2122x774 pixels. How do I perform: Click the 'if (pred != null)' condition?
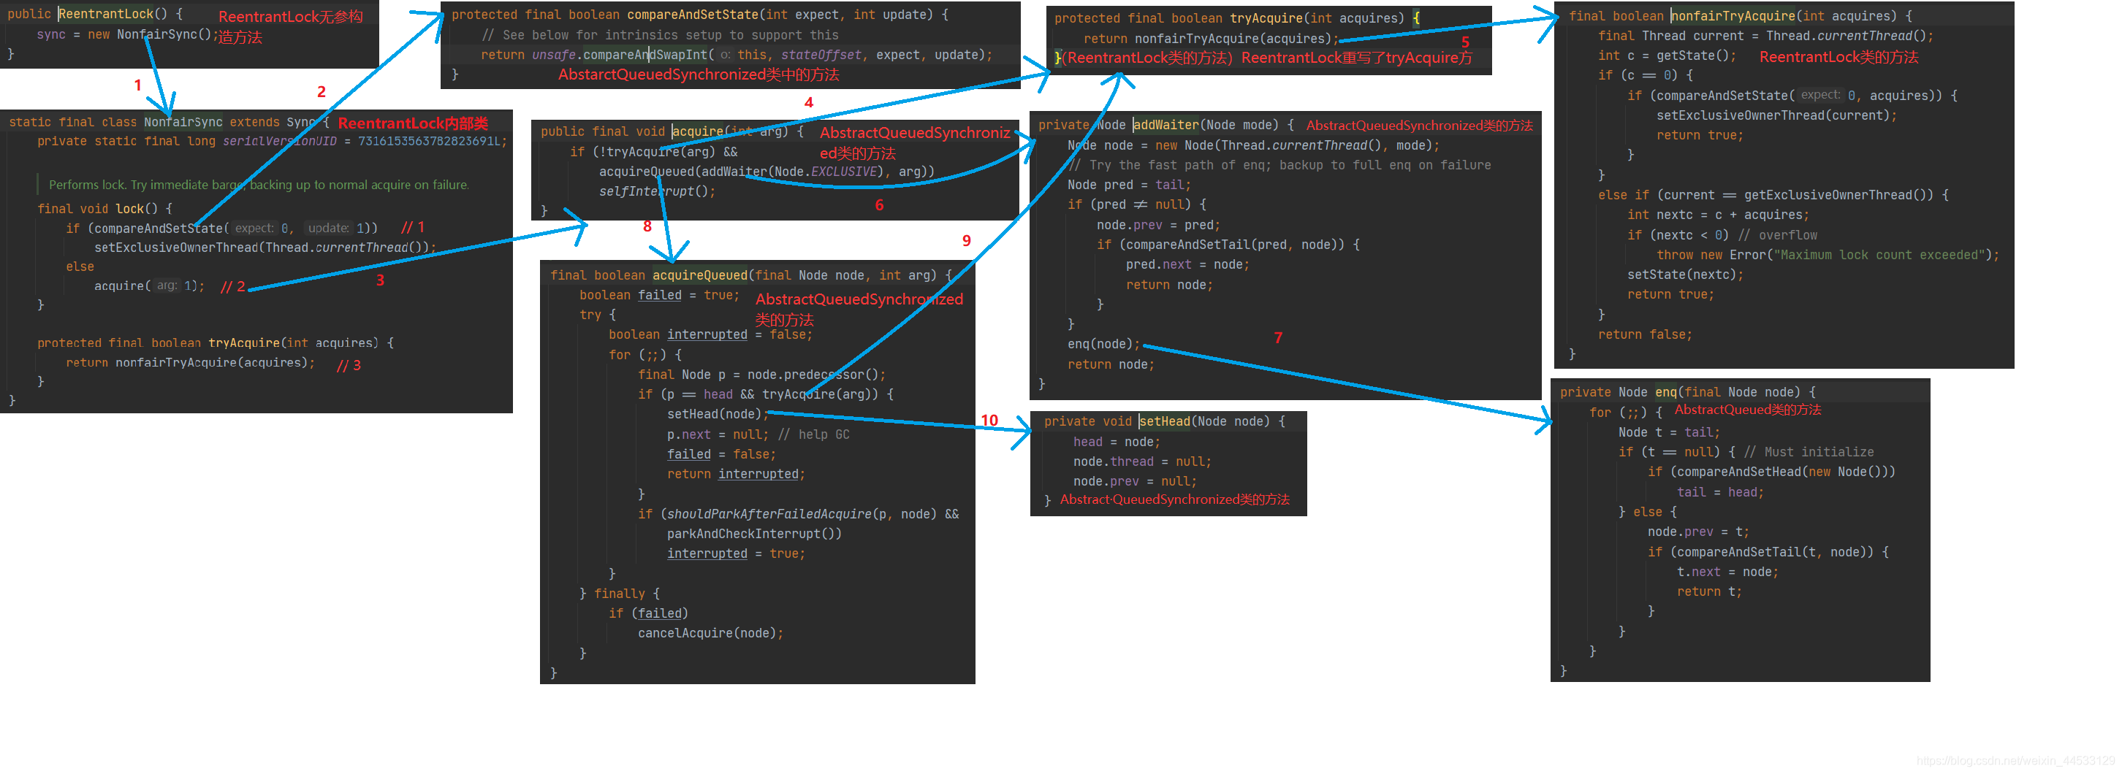point(1130,205)
